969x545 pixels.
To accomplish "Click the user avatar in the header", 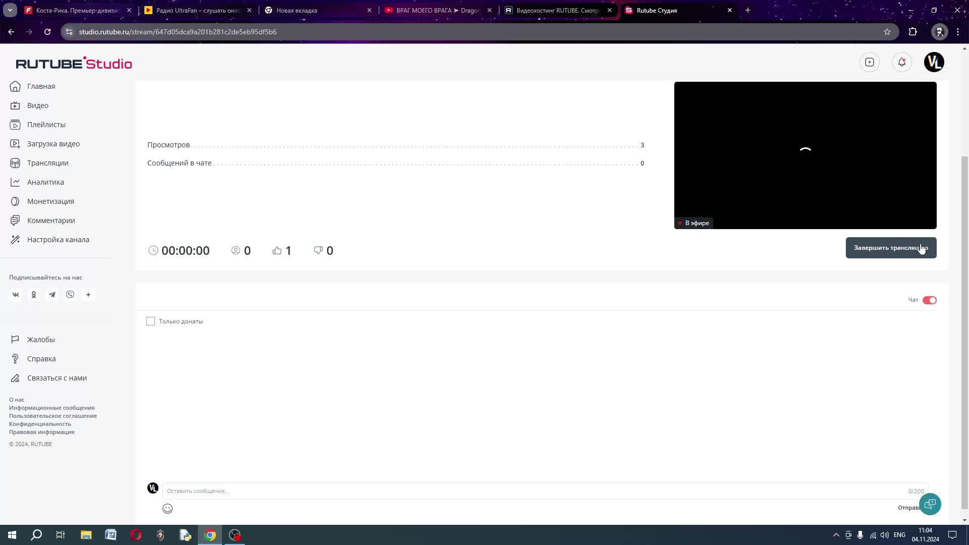I will (934, 62).
